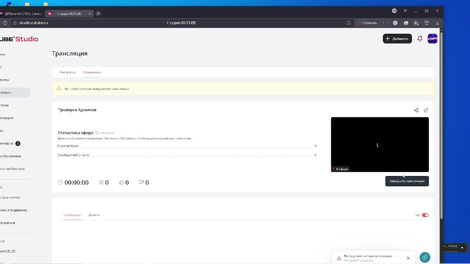The image size is (470, 264).
Task: Click the В эфире live badge
Action: (340, 169)
